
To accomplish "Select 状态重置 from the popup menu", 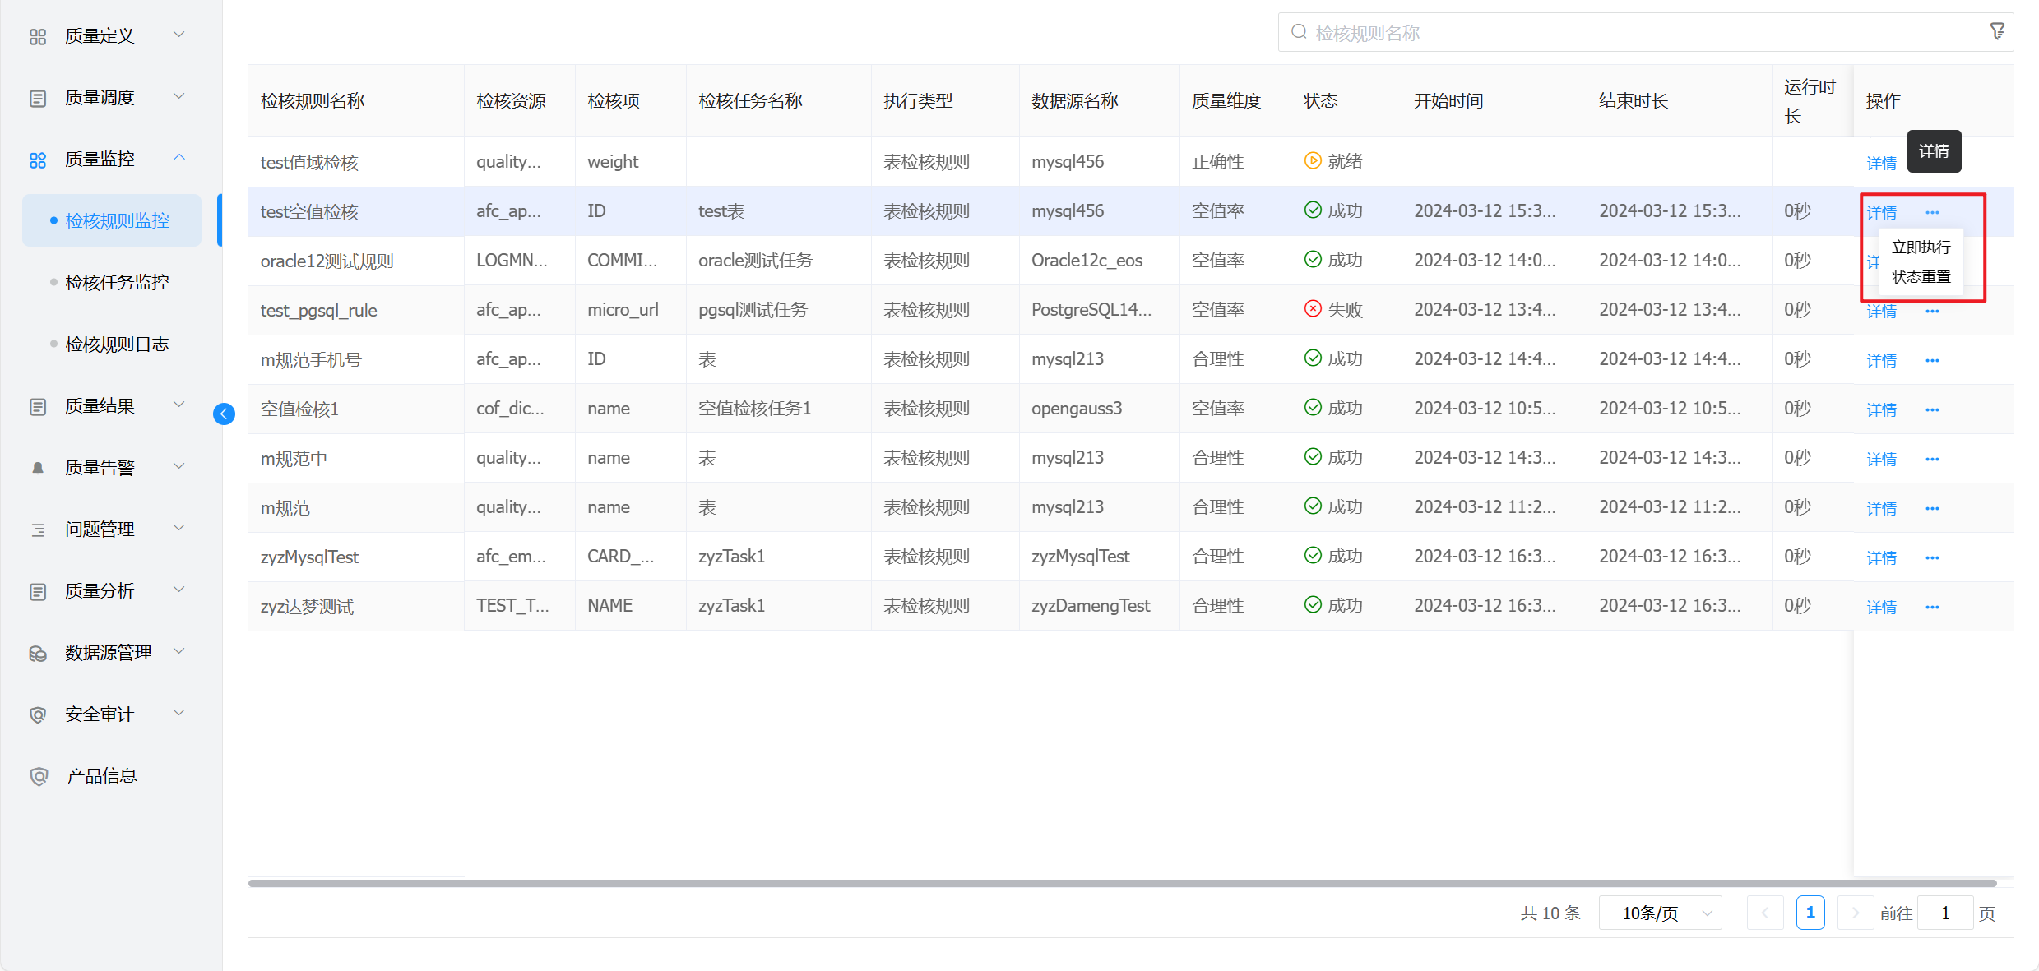I will [x=1921, y=277].
